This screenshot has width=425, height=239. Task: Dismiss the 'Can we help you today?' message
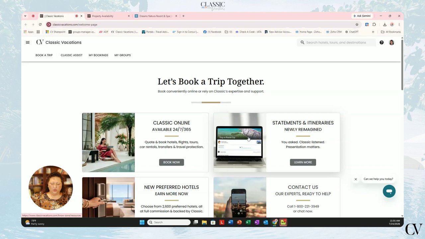click(x=356, y=179)
